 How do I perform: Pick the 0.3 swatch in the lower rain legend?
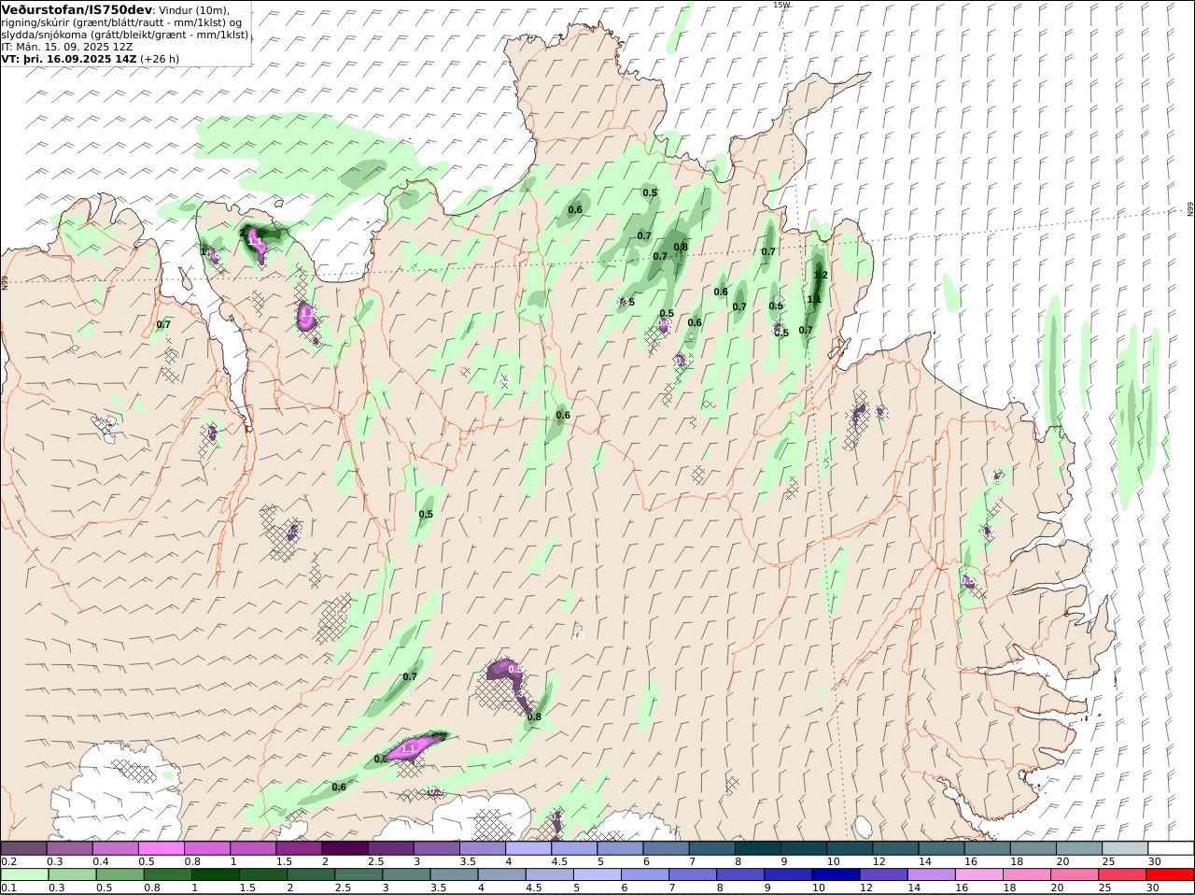[72, 874]
